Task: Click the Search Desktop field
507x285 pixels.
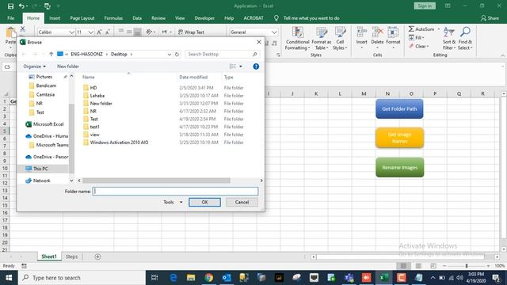Action: click(x=223, y=55)
